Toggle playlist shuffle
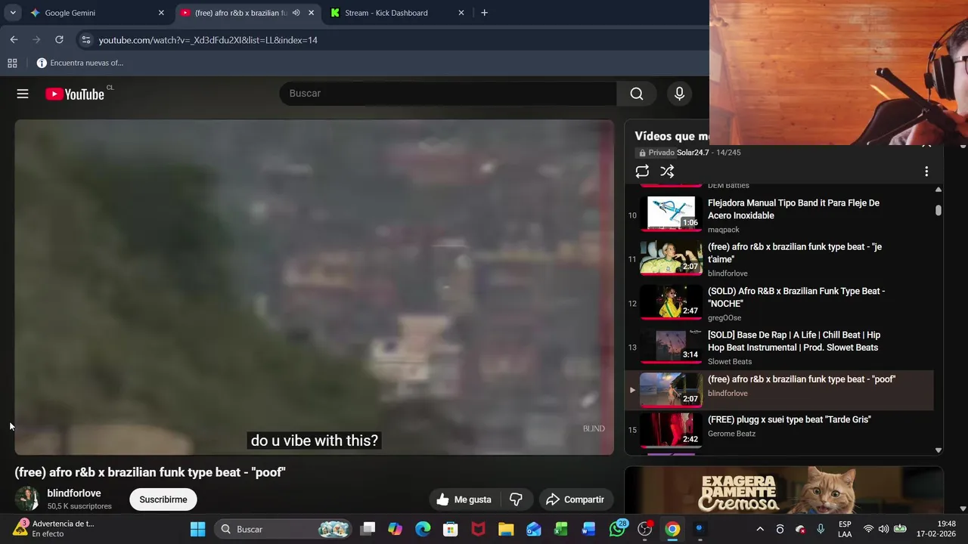The height and width of the screenshot is (544, 968). (667, 172)
